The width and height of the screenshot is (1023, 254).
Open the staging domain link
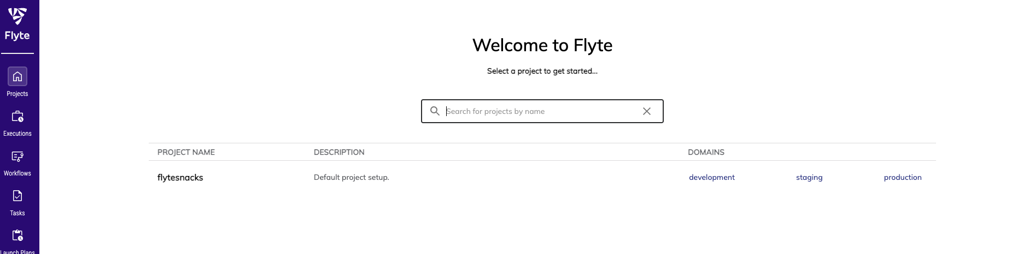(809, 178)
